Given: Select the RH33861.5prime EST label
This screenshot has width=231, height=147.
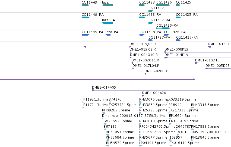Looking at the screenshot, I should [x=153, y=105].
